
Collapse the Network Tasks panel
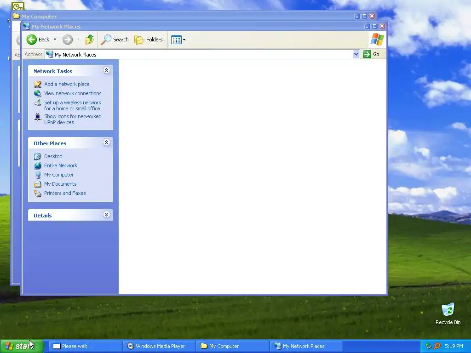106,70
